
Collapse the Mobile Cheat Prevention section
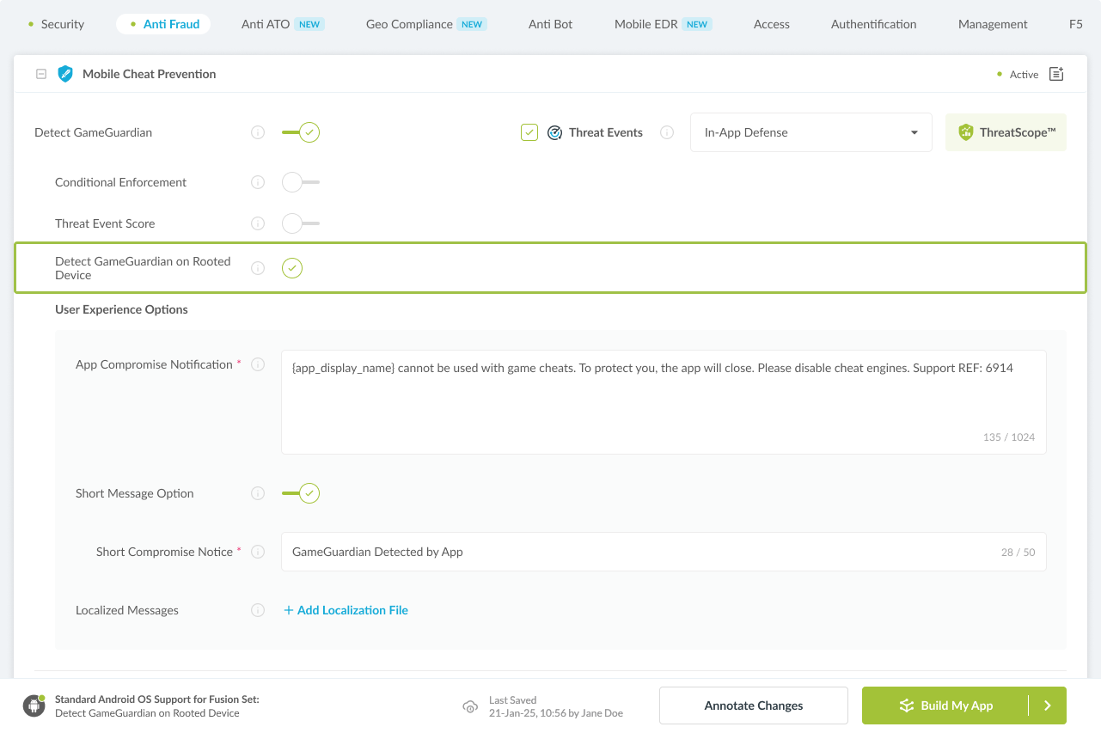[40, 74]
